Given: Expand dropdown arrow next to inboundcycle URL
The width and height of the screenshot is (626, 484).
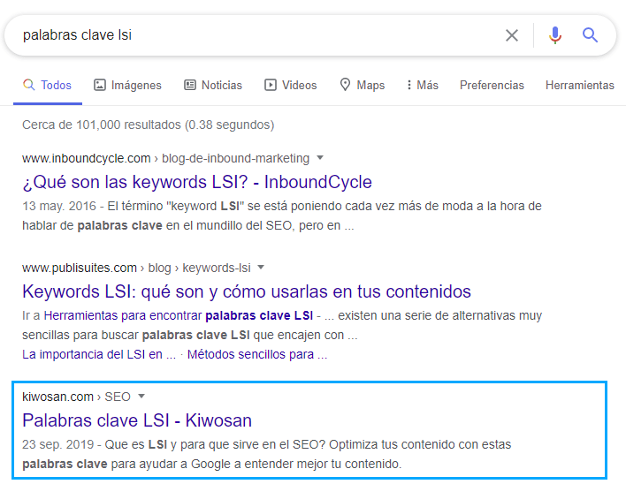Looking at the screenshot, I should click(x=320, y=158).
